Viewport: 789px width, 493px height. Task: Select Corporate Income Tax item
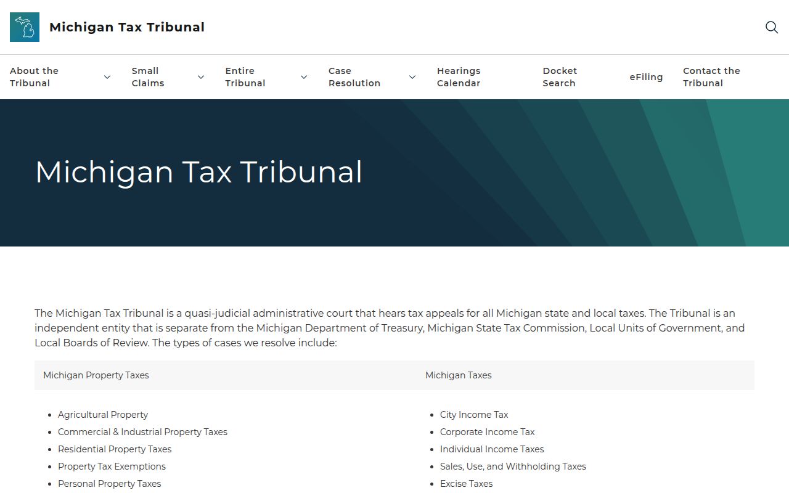(x=487, y=432)
